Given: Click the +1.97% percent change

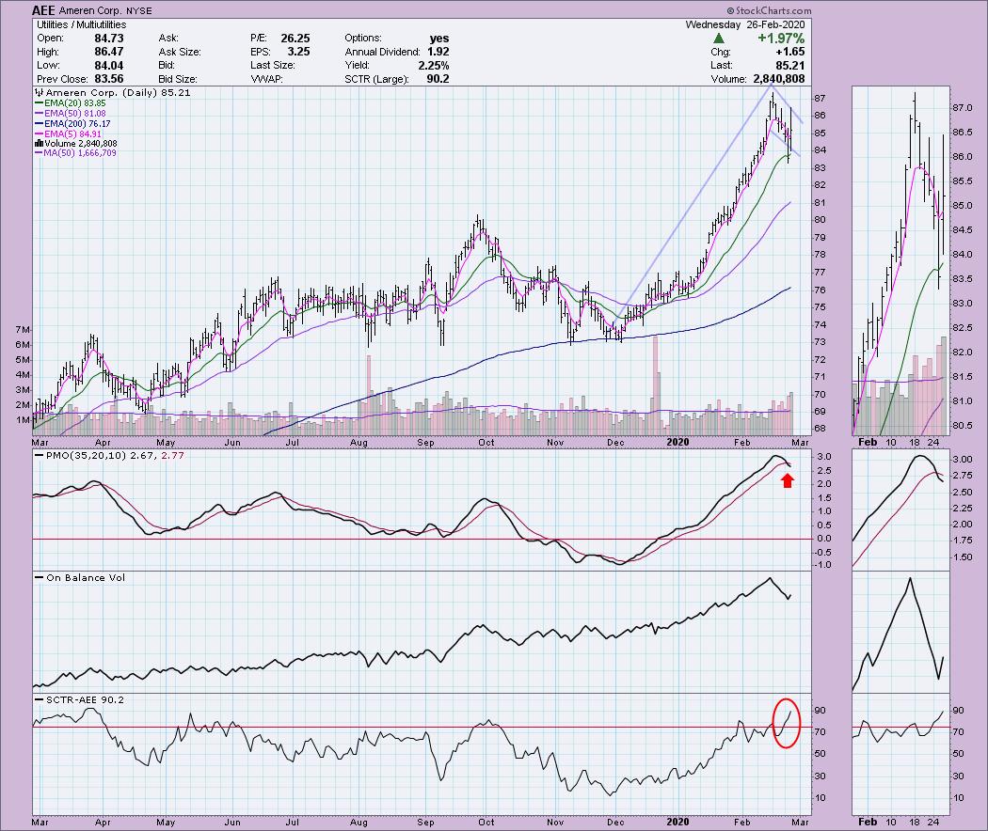Looking at the screenshot, I should (781, 39).
